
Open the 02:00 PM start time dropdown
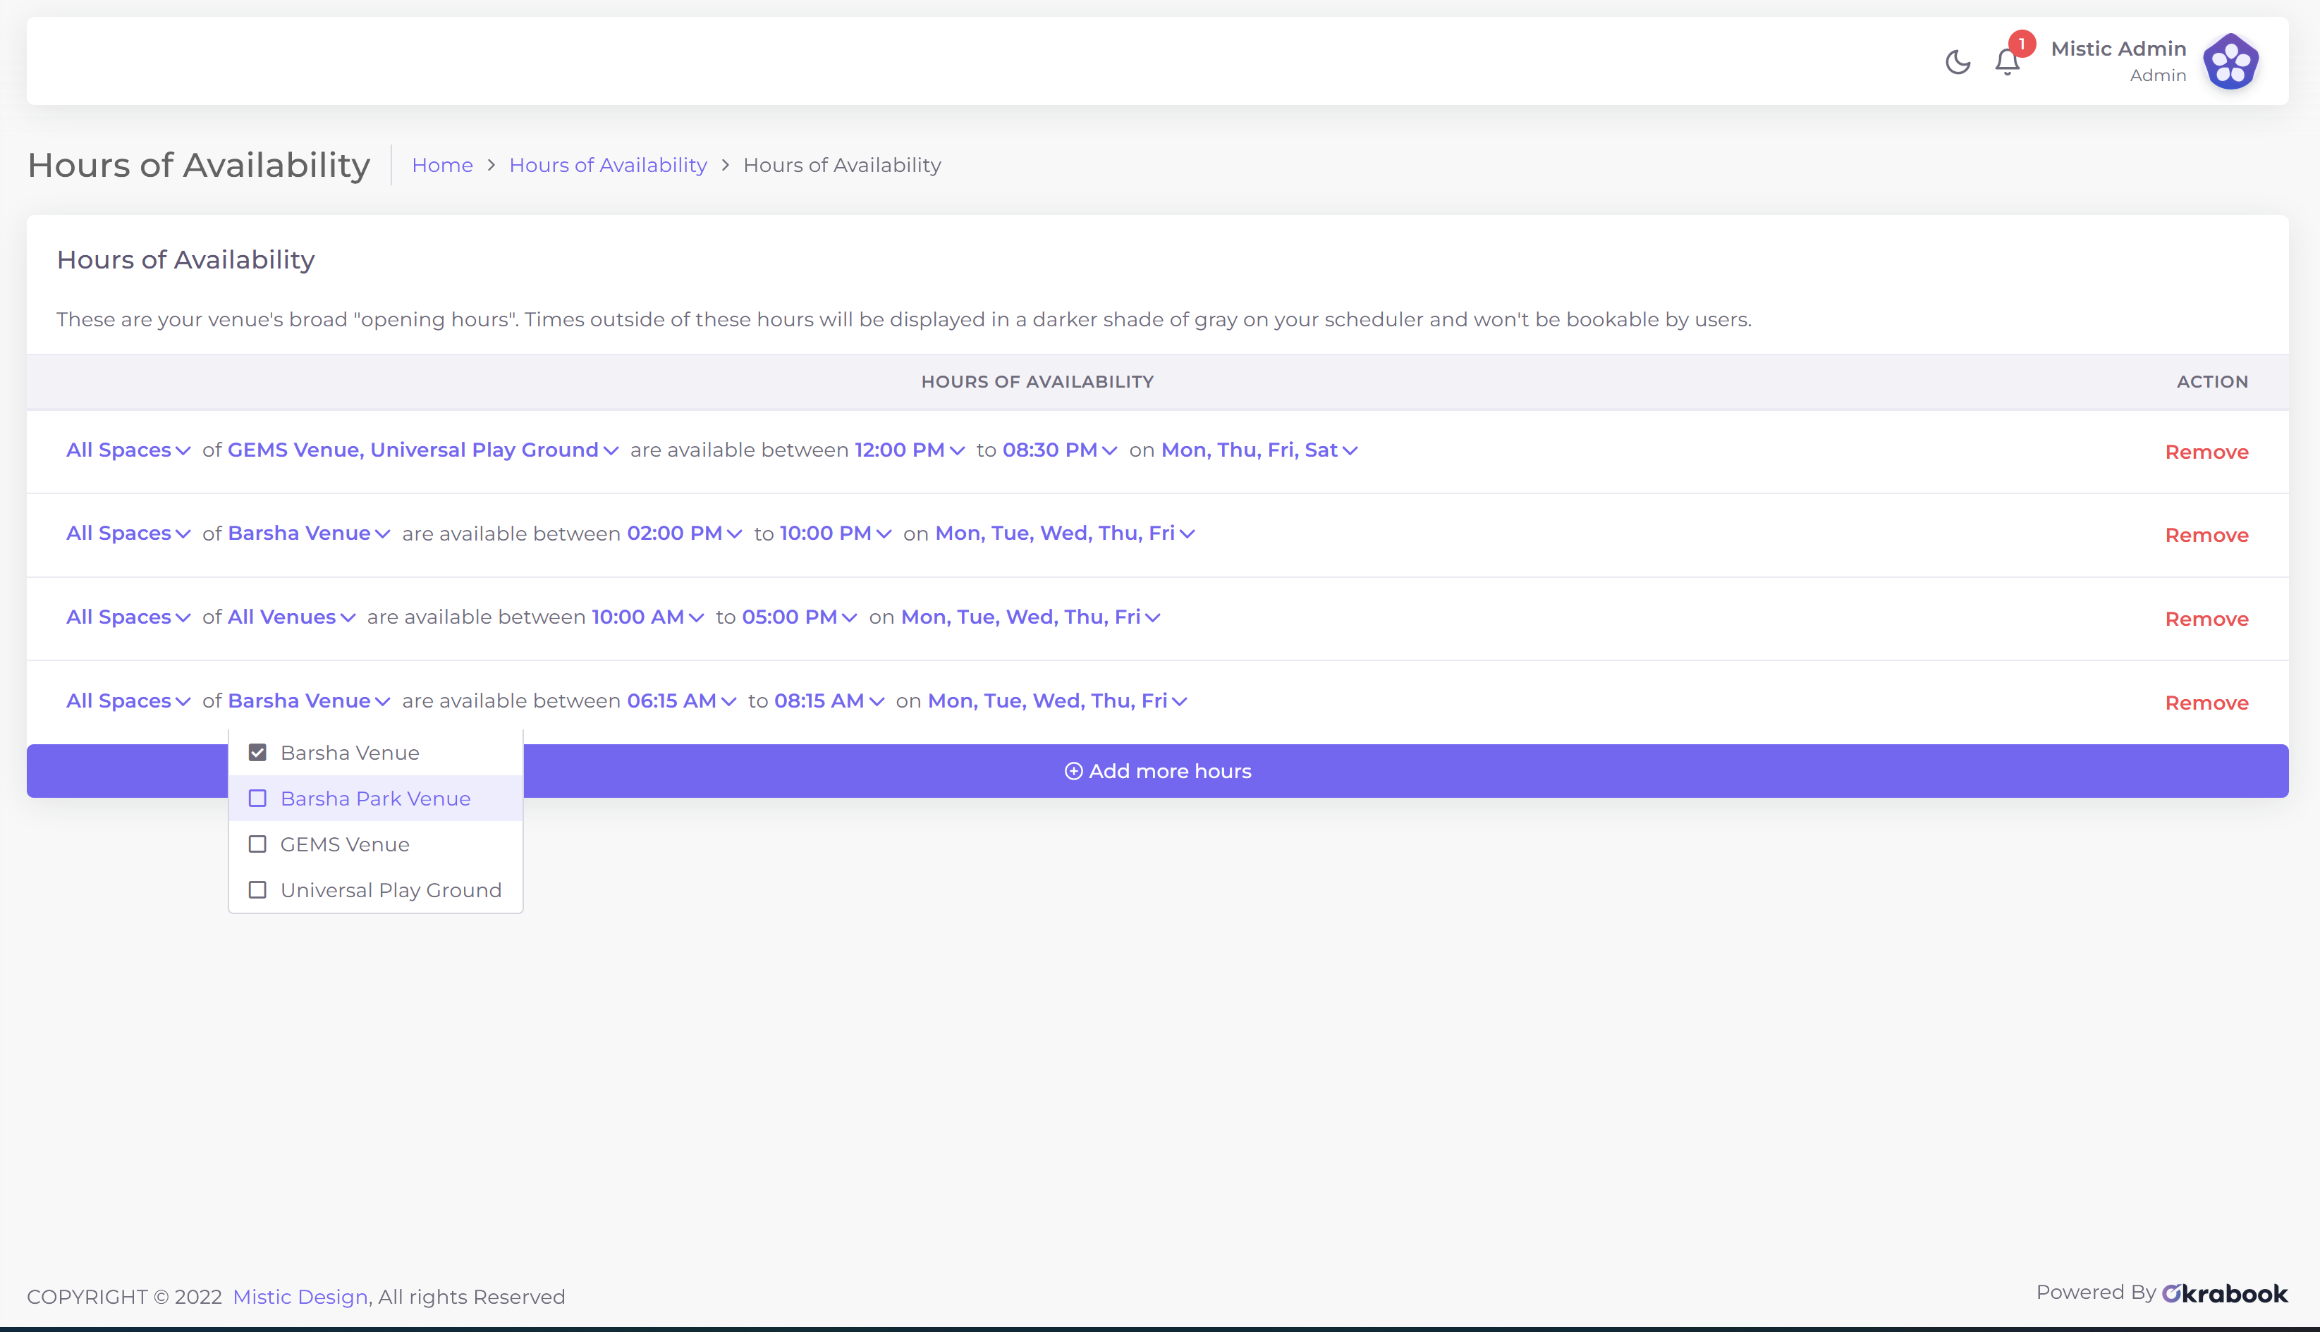point(685,534)
